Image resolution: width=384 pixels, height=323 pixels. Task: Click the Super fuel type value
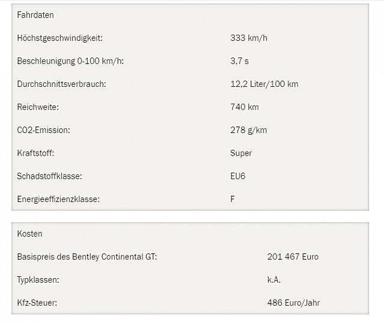(241, 153)
